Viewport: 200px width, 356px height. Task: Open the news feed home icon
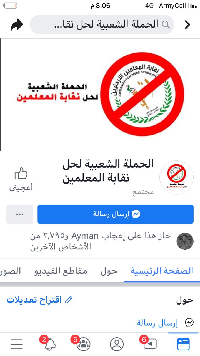[x=183, y=344]
